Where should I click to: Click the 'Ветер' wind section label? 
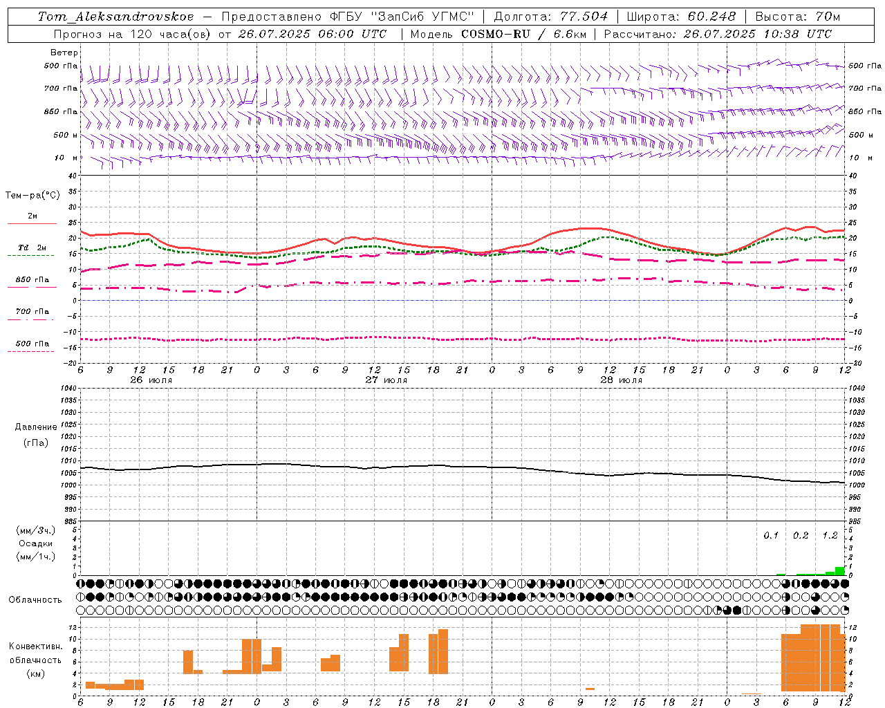coord(64,53)
